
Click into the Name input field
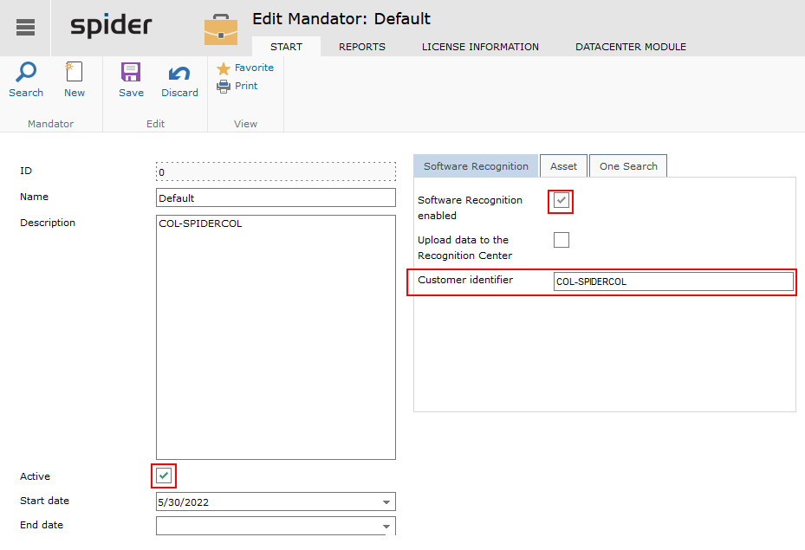276,197
